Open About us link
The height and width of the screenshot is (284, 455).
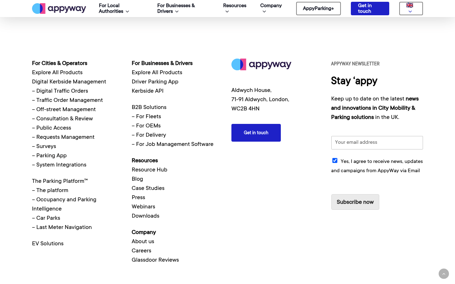pos(143,241)
